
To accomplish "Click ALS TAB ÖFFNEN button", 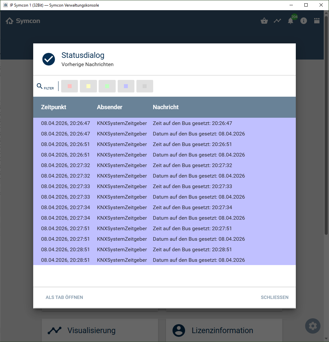I will (x=64, y=297).
